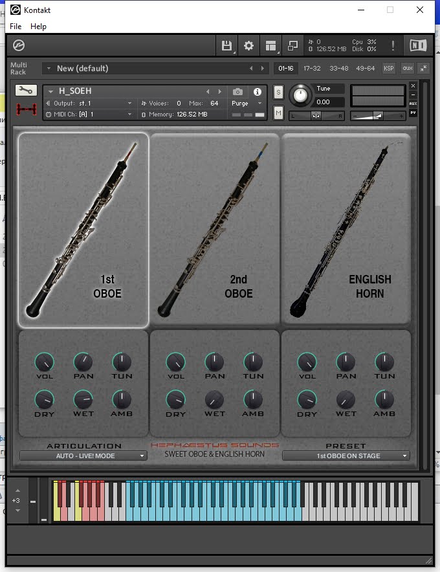
Task: Click the 2nd Oboe DRY knob
Action: [x=176, y=399]
